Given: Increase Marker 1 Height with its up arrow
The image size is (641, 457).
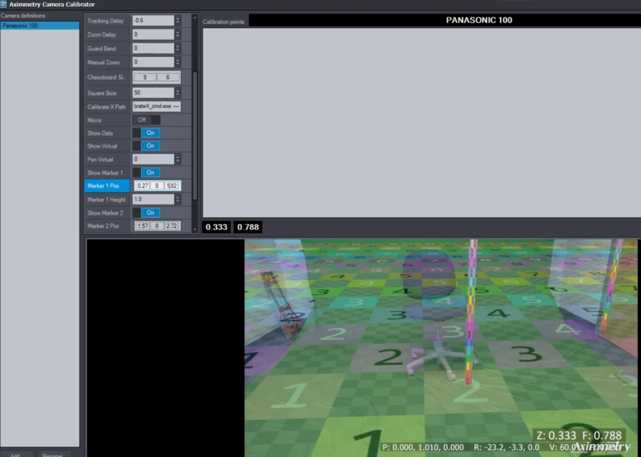Looking at the screenshot, I should (x=178, y=197).
